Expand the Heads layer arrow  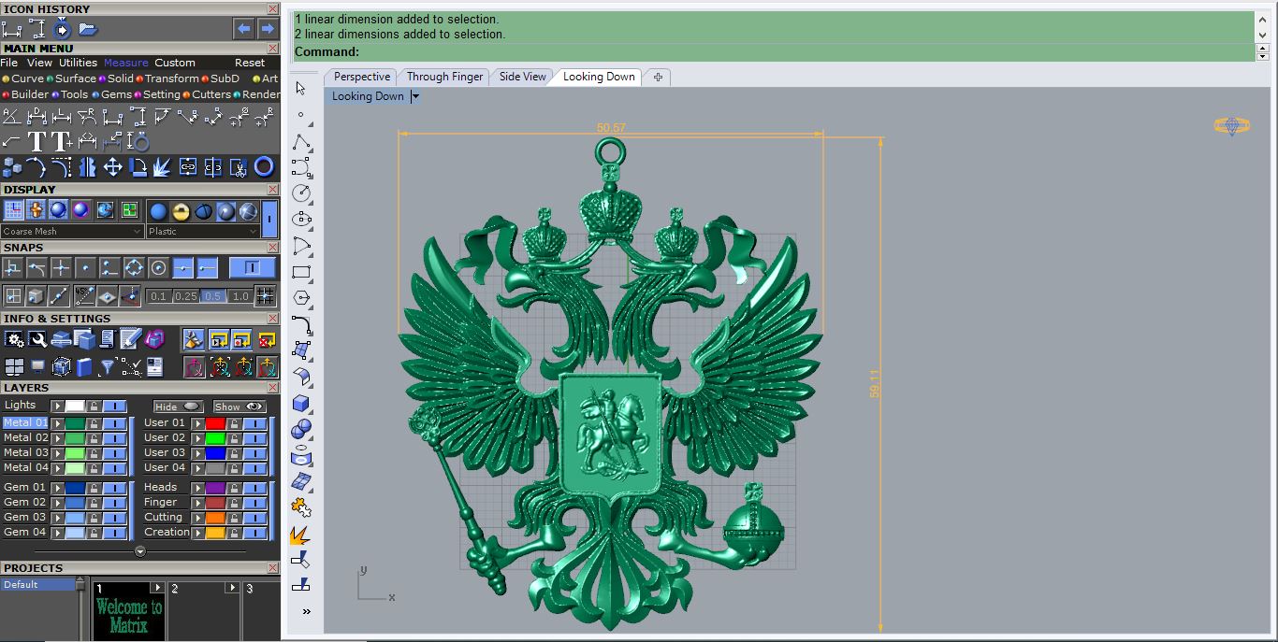[197, 488]
